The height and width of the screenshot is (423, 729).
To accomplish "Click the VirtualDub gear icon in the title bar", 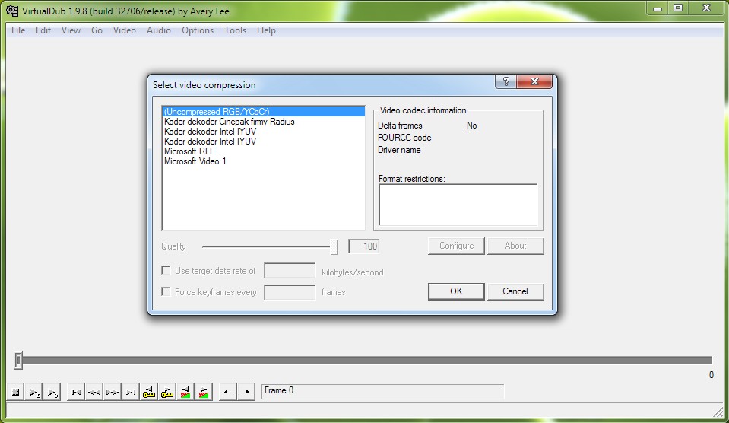I will (12, 10).
